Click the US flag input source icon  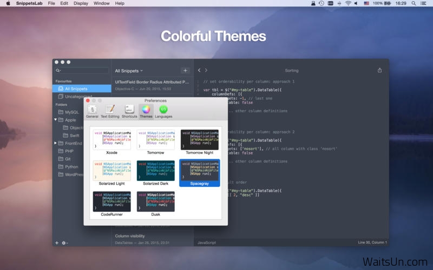[x=366, y=3]
